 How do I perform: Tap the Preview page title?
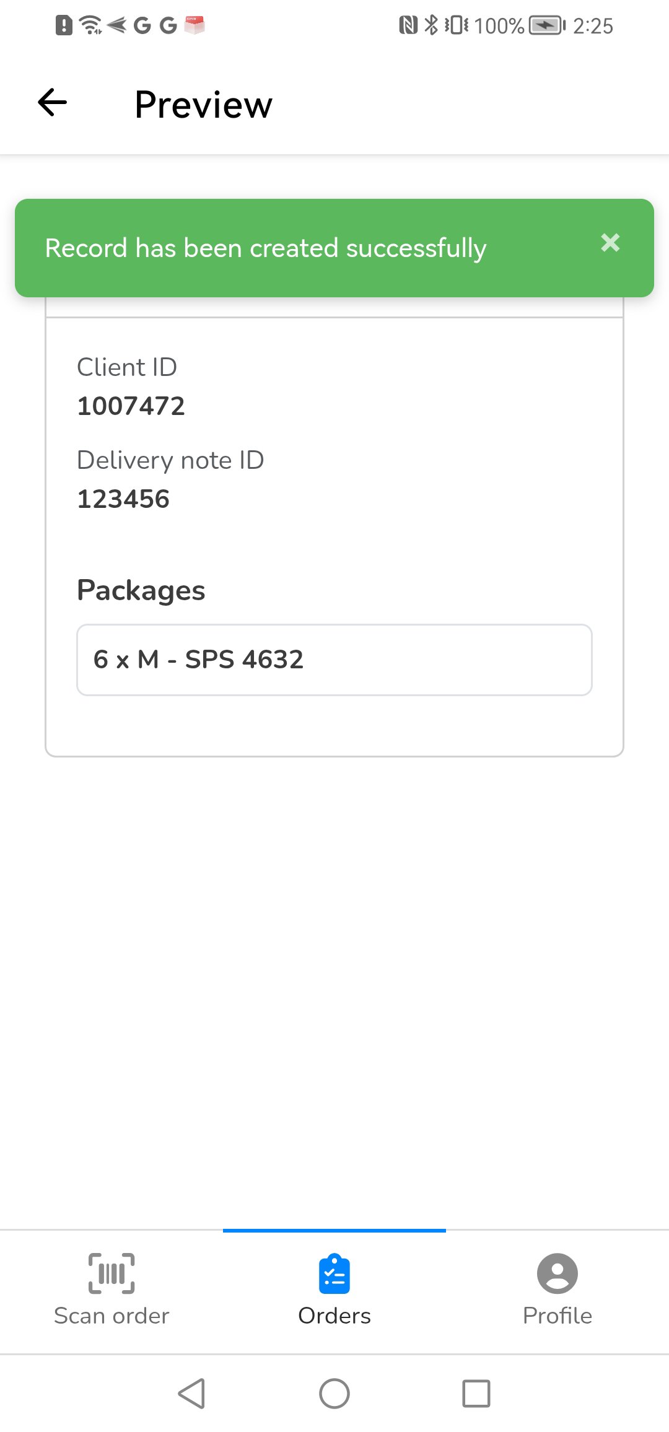tap(203, 104)
